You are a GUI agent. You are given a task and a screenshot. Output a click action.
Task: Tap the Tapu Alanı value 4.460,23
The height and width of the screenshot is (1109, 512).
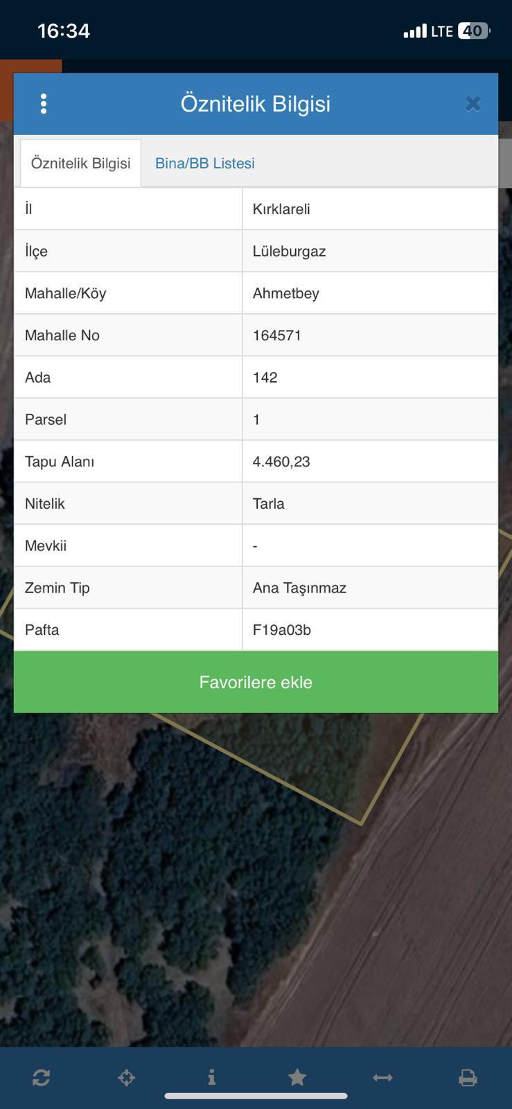(x=281, y=462)
